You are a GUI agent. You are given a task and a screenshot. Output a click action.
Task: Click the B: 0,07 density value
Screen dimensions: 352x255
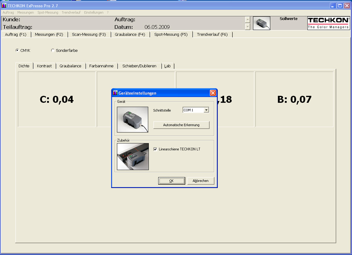294,99
